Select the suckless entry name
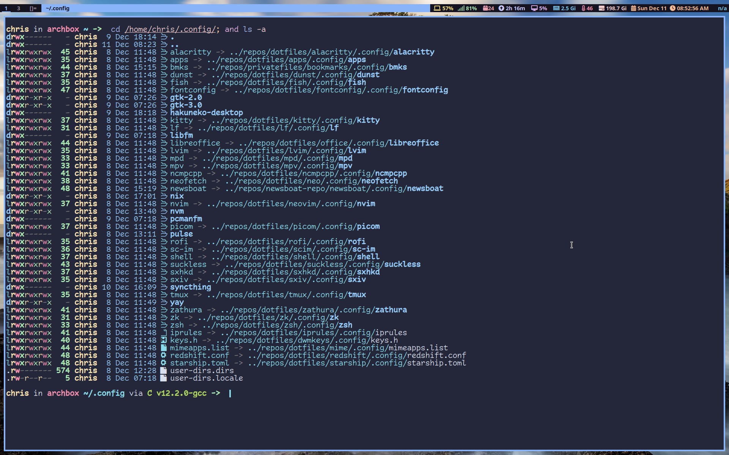Screen dimensions: 729x455 [x=188, y=264]
